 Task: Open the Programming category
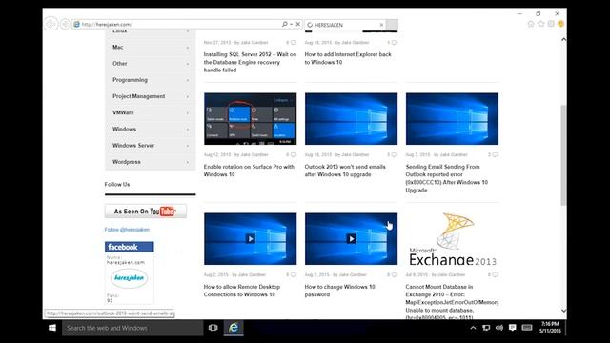130,80
